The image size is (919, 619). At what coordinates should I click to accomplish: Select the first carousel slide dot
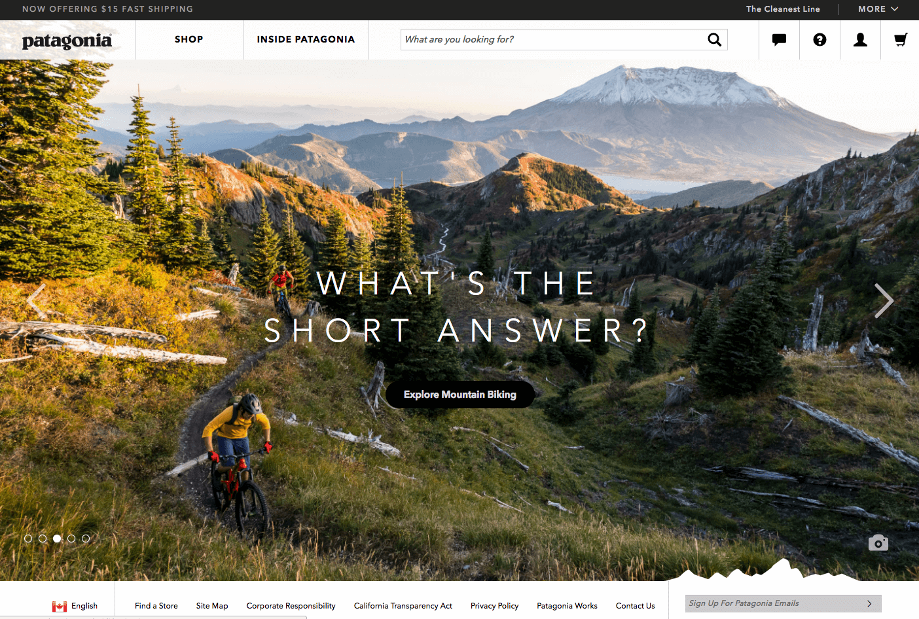28,539
